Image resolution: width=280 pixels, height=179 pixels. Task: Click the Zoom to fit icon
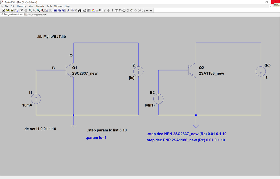click(x=42, y=10)
